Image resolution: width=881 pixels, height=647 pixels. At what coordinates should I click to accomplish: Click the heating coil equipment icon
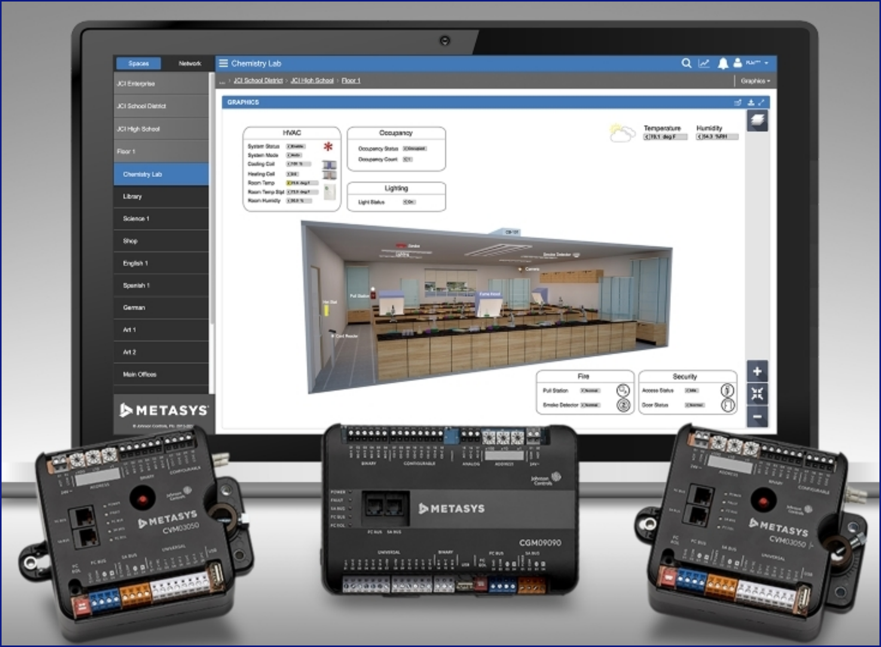(x=329, y=175)
